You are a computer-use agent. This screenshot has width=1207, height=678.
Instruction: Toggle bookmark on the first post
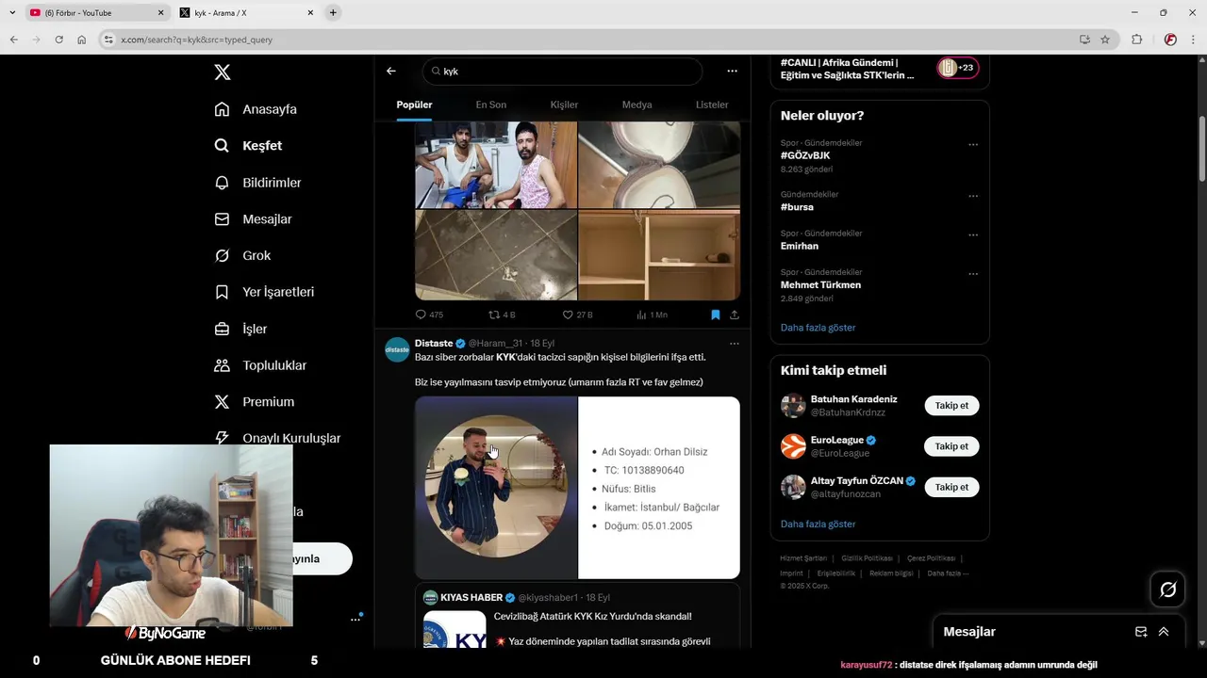tap(715, 315)
